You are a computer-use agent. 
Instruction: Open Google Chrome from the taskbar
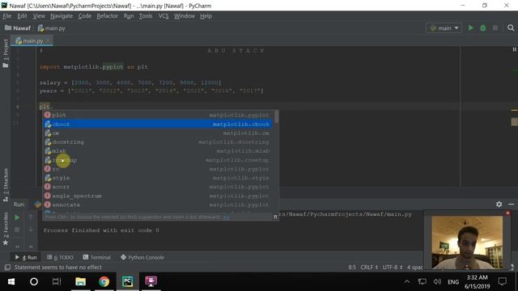click(x=104, y=282)
